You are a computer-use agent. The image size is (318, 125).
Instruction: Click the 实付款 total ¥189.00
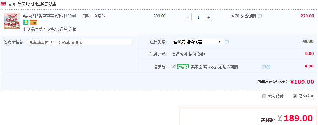[295, 118]
